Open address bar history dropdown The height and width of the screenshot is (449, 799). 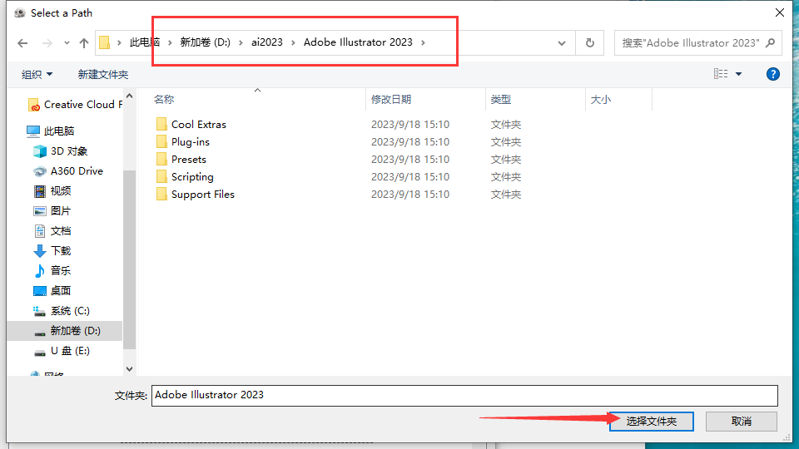[x=562, y=43]
